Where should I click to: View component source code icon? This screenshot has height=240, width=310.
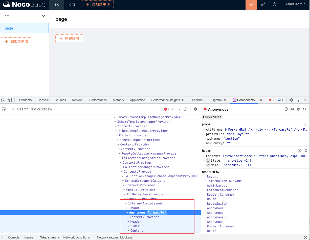(x=304, y=109)
